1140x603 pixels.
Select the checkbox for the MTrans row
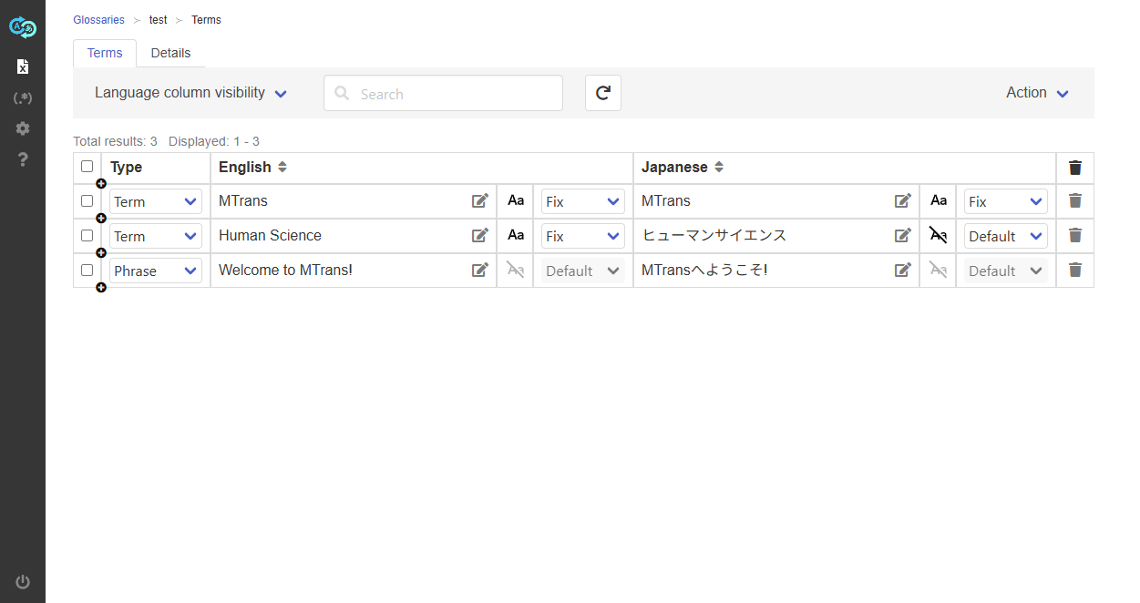pos(87,201)
